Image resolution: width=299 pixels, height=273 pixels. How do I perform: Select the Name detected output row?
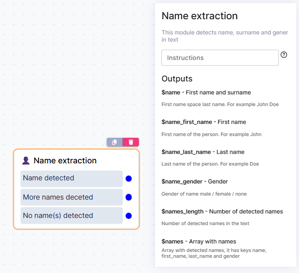[x=71, y=178]
